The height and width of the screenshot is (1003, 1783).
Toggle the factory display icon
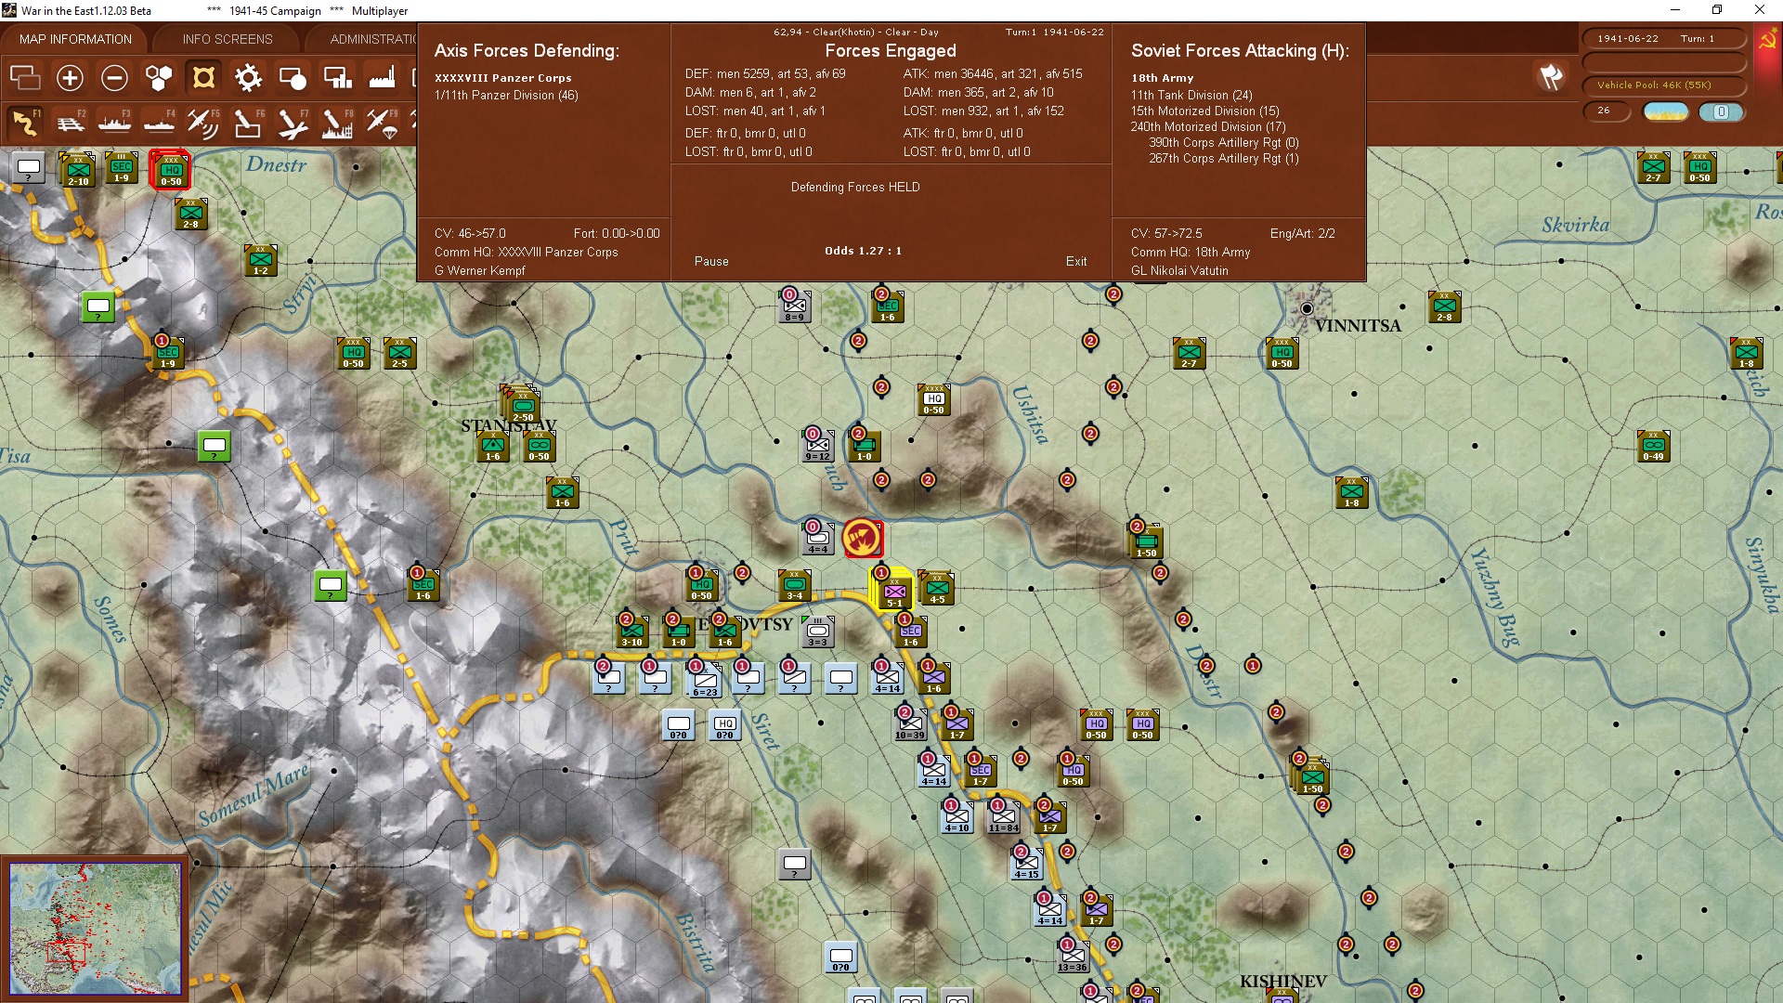point(382,78)
